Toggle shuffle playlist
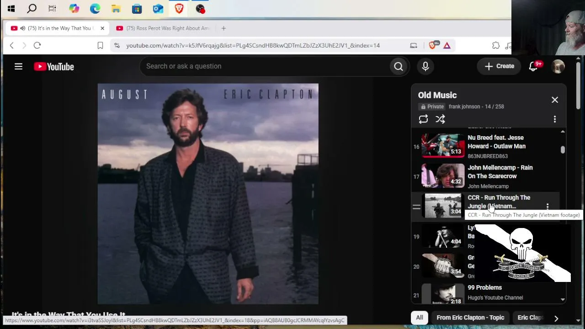Screen dimensions: 585x329 pyautogui.click(x=440, y=119)
